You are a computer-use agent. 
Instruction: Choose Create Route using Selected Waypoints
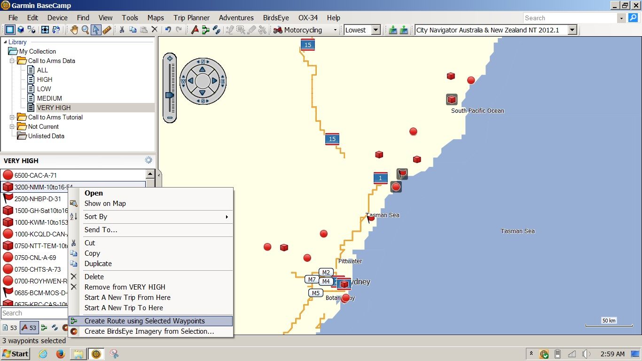pos(150,321)
